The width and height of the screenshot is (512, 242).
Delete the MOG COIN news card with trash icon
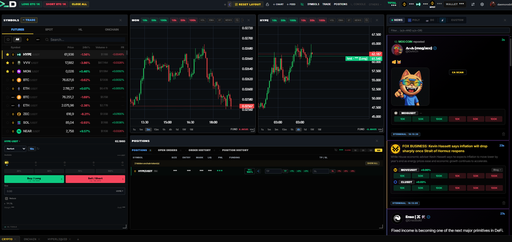(x=503, y=134)
